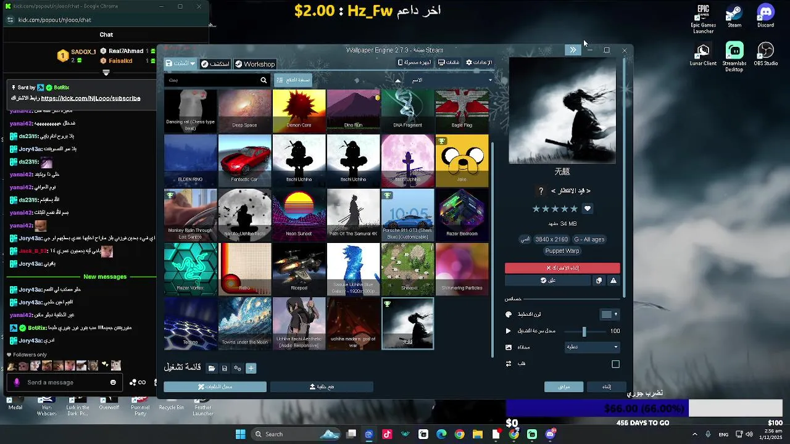Jump to New messages in Kick chat
This screenshot has height=444, width=790.
(105, 277)
